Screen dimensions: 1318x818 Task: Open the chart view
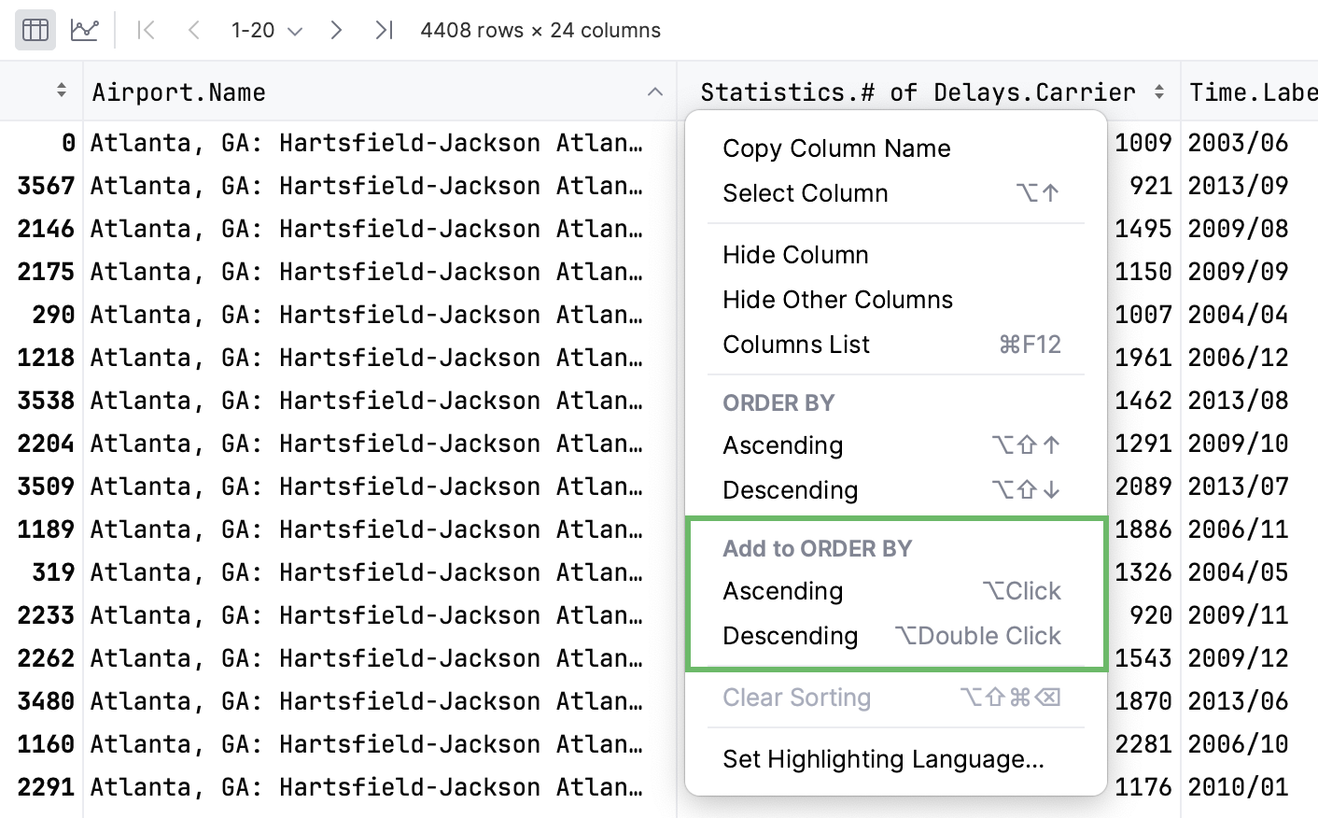(x=85, y=30)
